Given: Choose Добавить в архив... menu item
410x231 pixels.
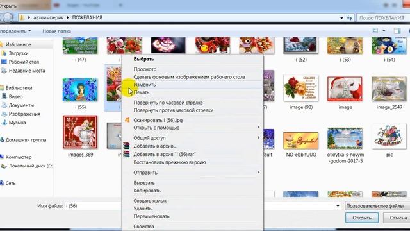Looking at the screenshot, I should [x=155, y=146].
